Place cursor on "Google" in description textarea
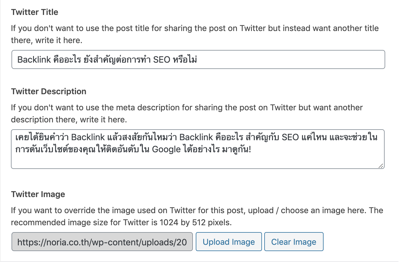This screenshot has width=399, height=262. pyautogui.click(x=166, y=149)
